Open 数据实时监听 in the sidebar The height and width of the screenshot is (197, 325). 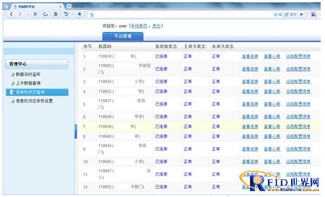pyautogui.click(x=28, y=74)
